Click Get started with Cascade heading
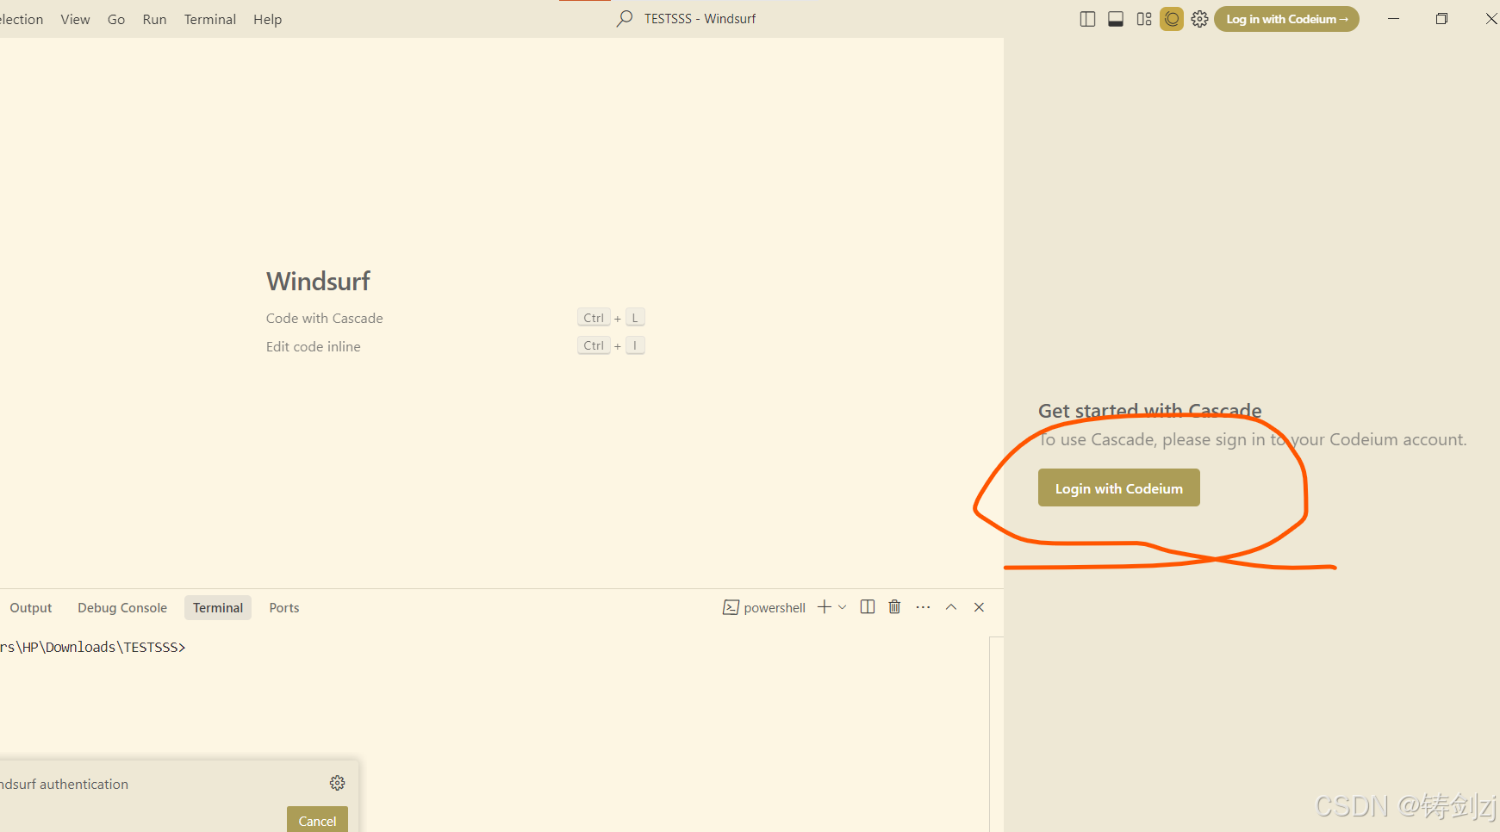This screenshot has height=832, width=1500. coord(1149,411)
